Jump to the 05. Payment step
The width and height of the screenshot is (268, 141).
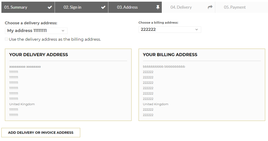pyautogui.click(x=235, y=7)
